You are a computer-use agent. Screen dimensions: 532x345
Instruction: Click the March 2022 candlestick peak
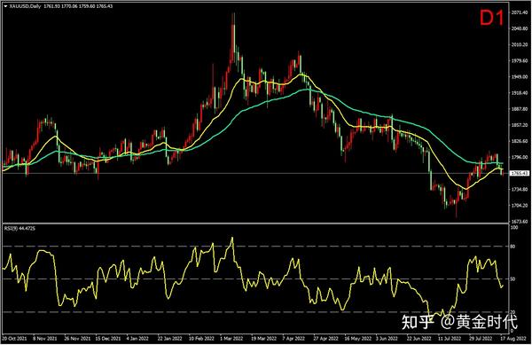[233, 15]
